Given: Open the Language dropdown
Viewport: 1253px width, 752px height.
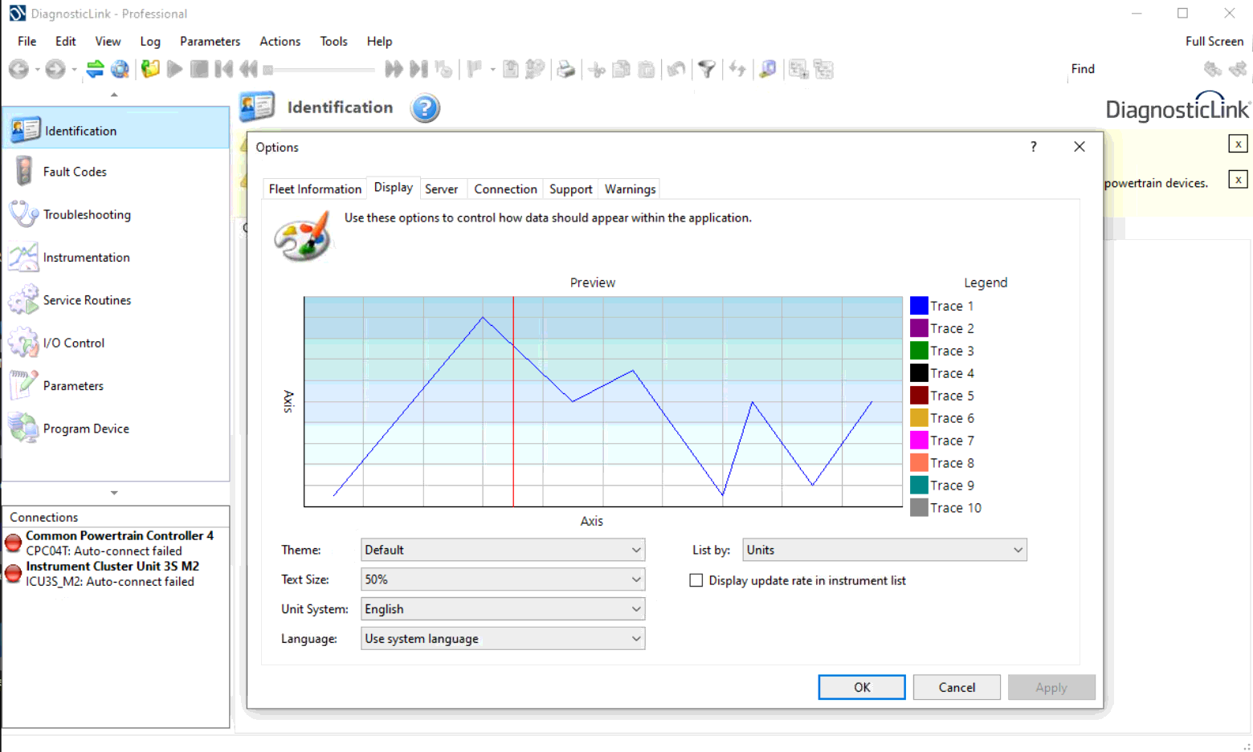Looking at the screenshot, I should [503, 639].
